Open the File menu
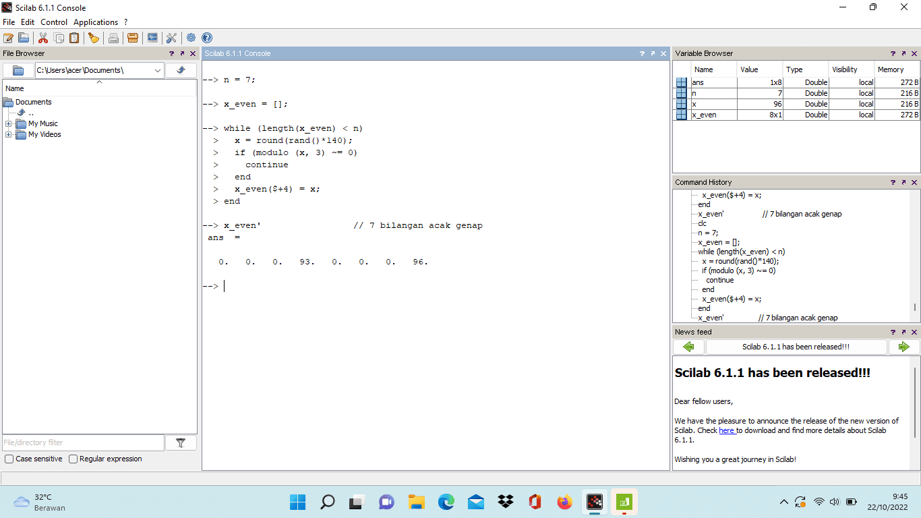The width and height of the screenshot is (921, 518). coord(9,22)
